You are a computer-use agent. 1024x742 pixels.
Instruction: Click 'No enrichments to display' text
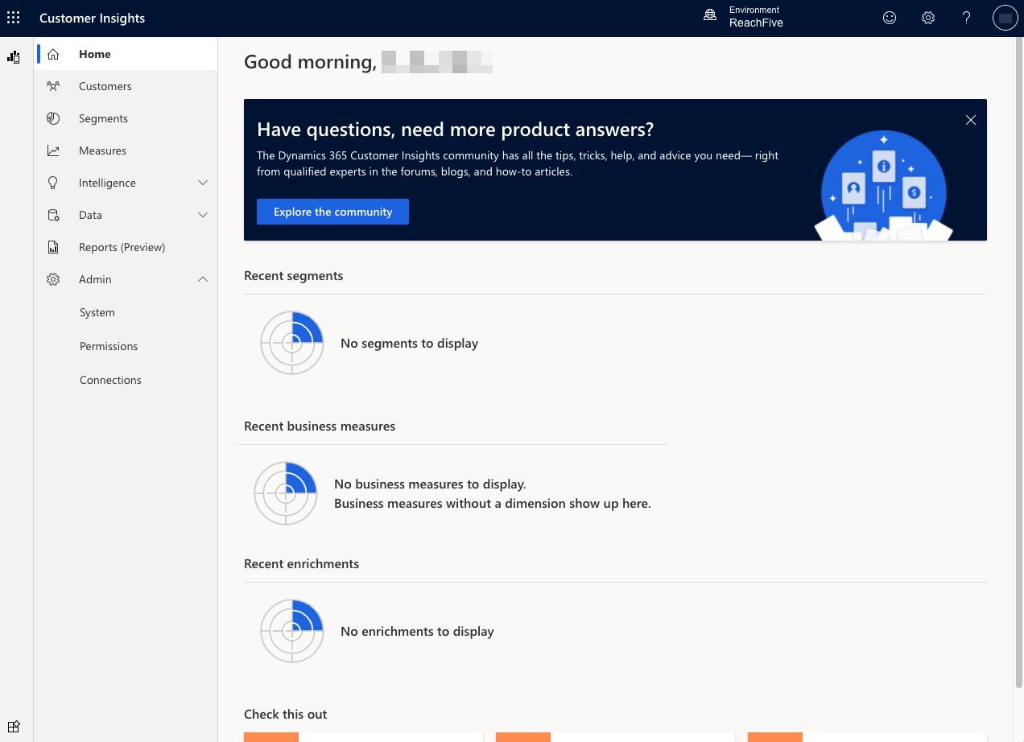417,631
